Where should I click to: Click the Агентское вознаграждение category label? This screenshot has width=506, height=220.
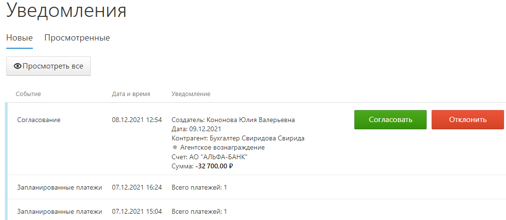[x=223, y=148]
